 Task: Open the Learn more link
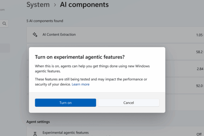(81, 84)
